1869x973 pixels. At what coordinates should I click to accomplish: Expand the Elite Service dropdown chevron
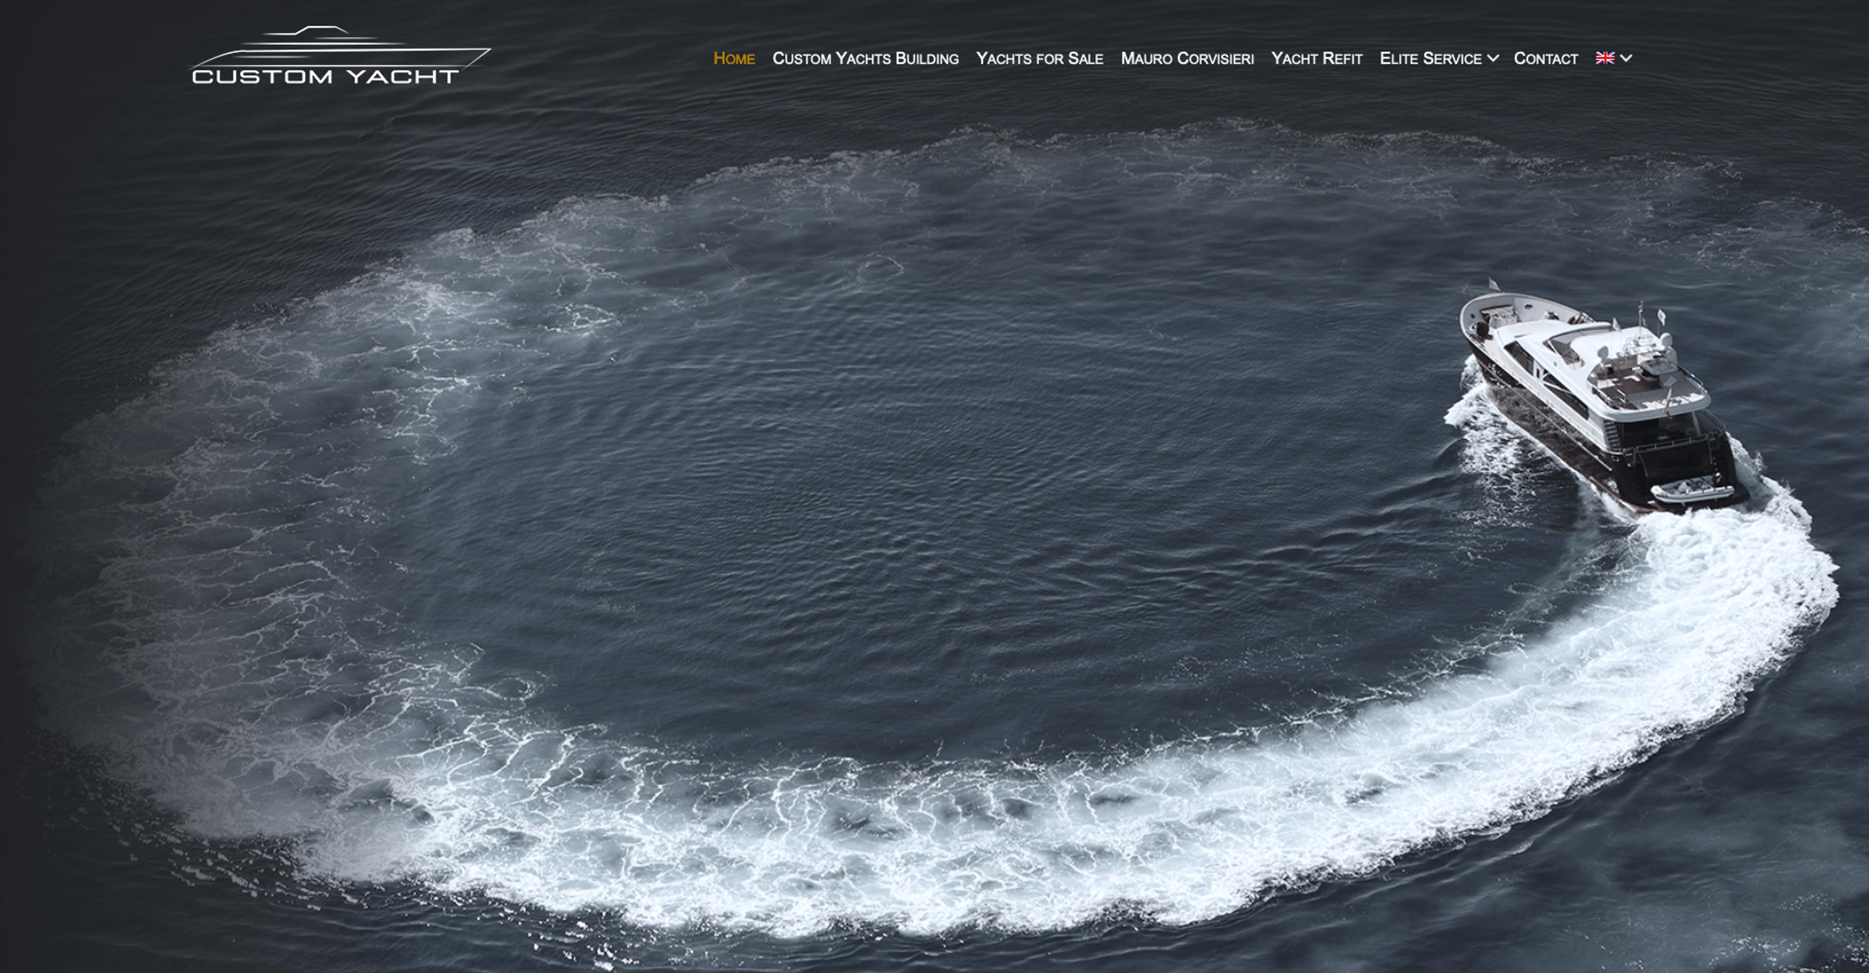coord(1493,58)
